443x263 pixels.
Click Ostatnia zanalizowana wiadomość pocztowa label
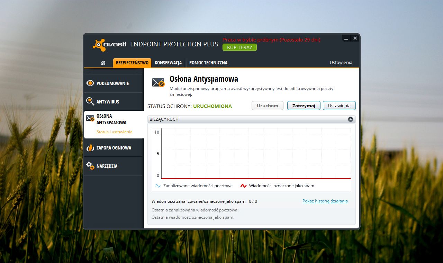[x=195, y=210]
